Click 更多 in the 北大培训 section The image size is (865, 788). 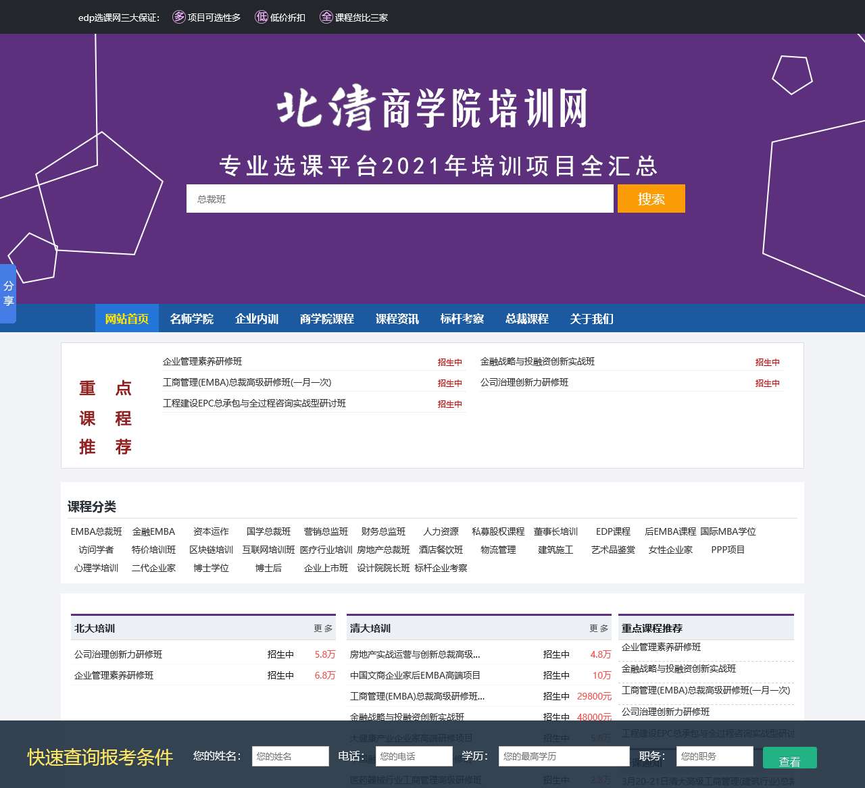click(x=323, y=628)
